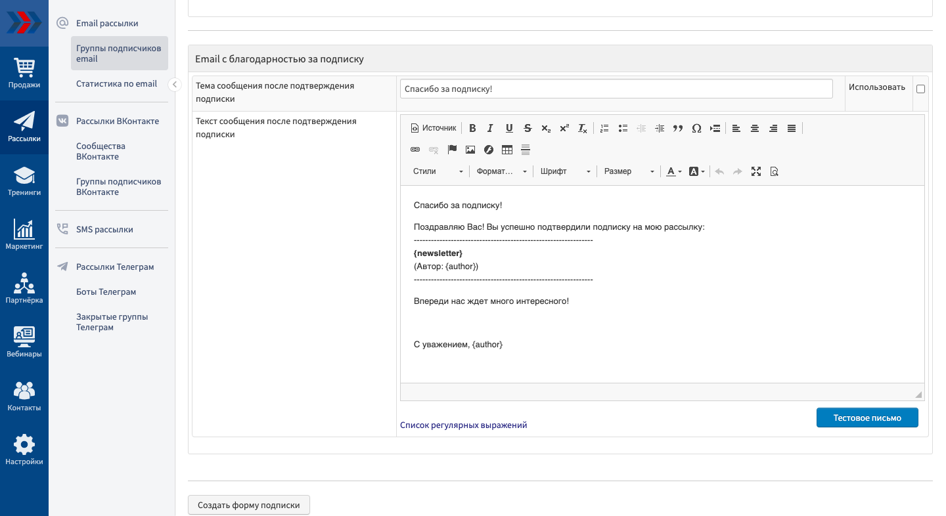Open "Статистика по email" in the sidebar

pos(116,84)
